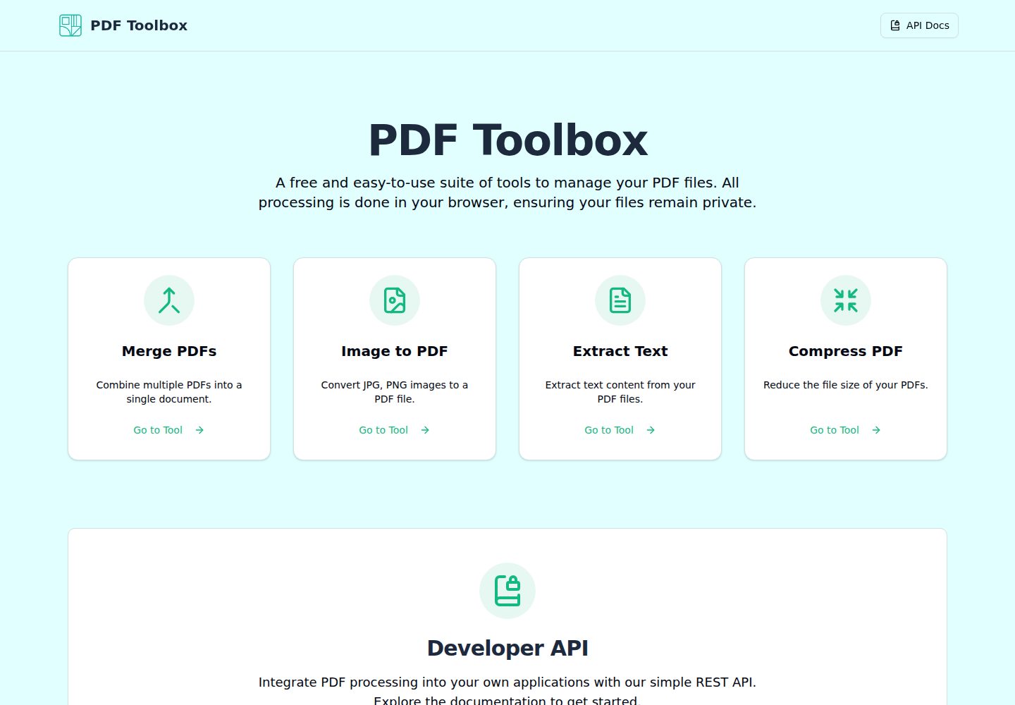Click the Compress PDF shrink icon
The image size is (1015, 705).
pyautogui.click(x=846, y=300)
